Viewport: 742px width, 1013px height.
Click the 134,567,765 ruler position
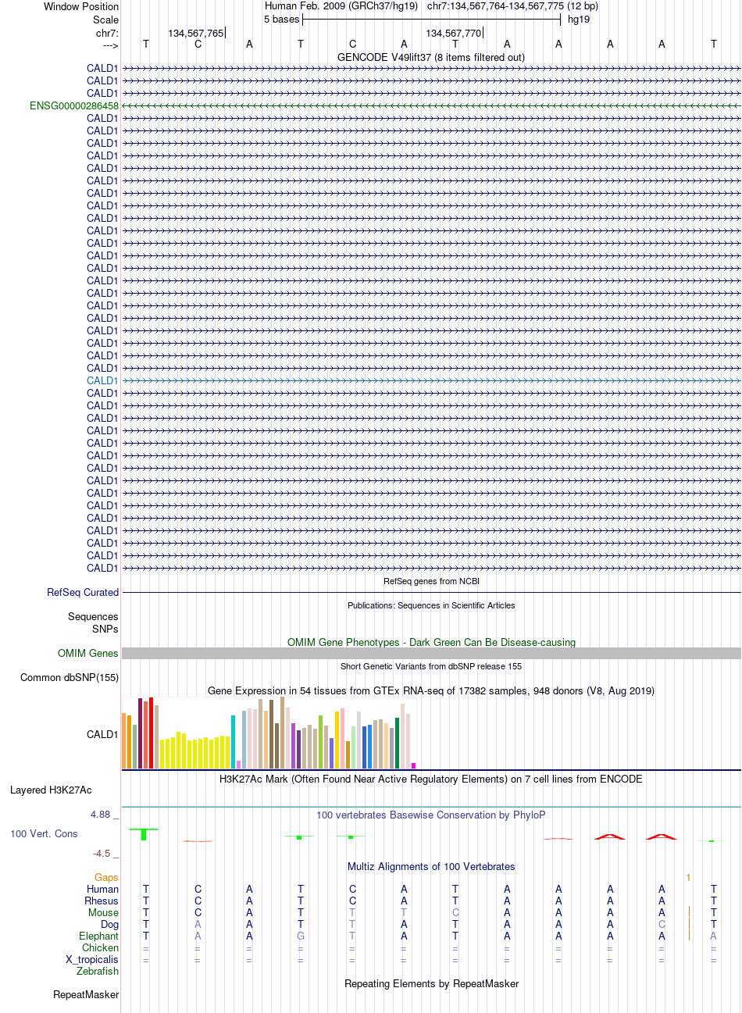(x=196, y=34)
